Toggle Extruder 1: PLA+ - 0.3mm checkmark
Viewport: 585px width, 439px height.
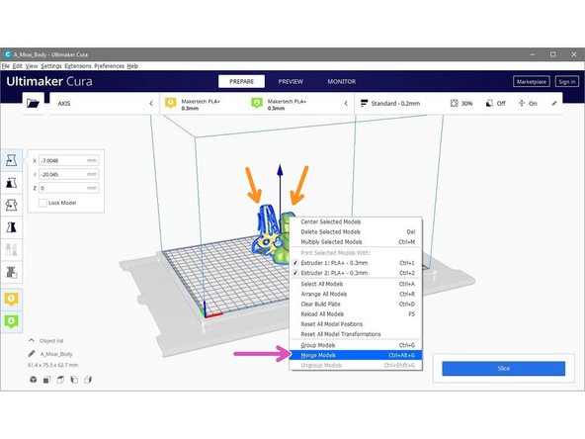tap(295, 263)
